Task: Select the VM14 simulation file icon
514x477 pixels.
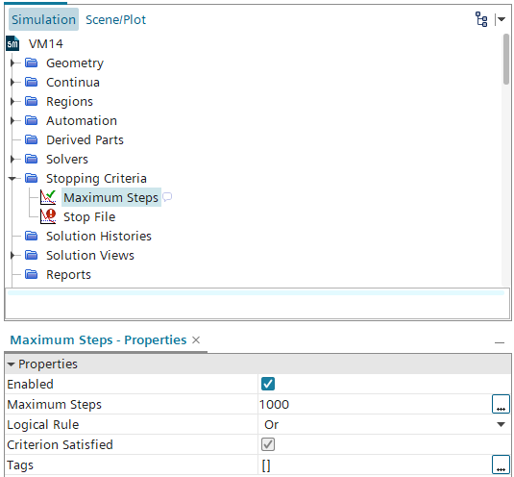Action: (x=12, y=43)
